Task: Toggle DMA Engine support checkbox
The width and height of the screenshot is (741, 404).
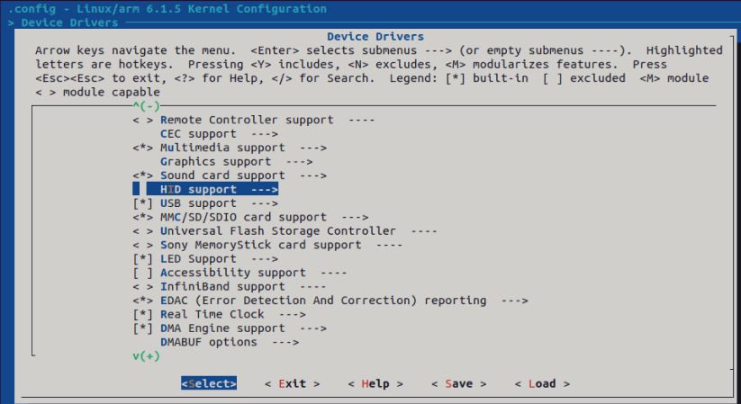Action: click(x=143, y=328)
